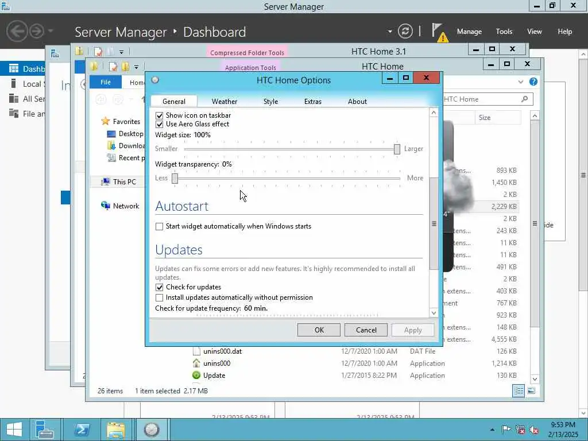Switch to the Style tab
The width and height of the screenshot is (588, 441).
click(x=271, y=101)
